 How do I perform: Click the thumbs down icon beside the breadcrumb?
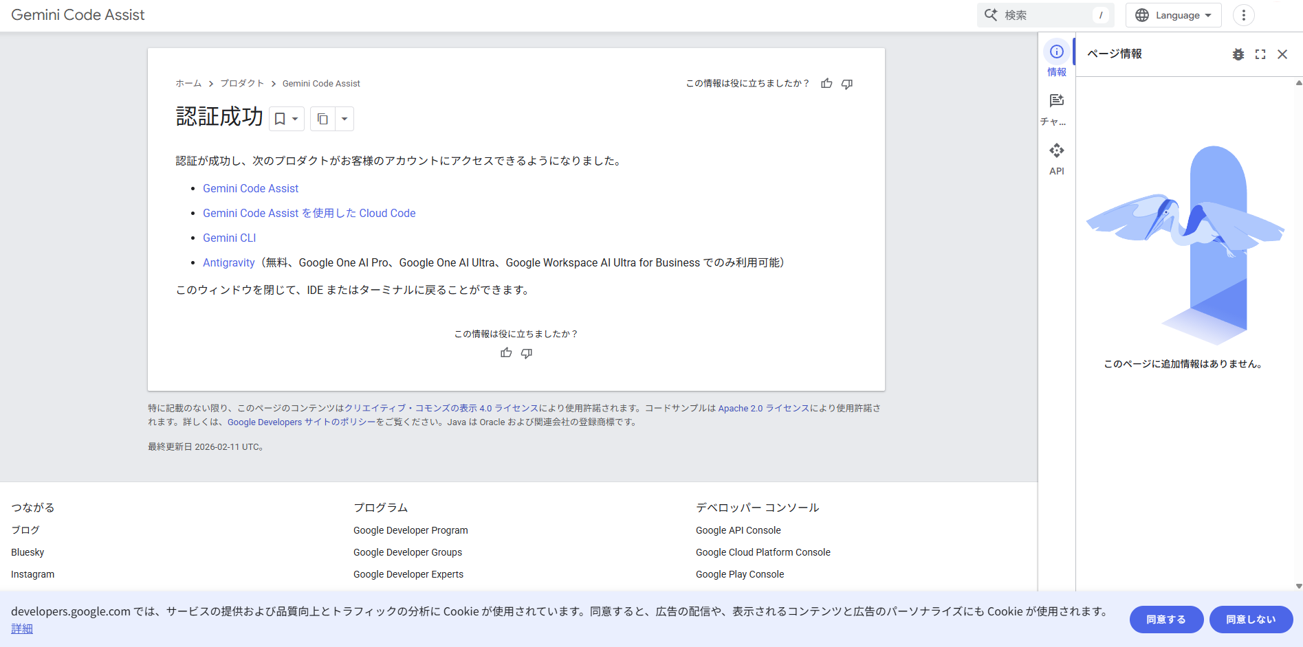pos(847,83)
